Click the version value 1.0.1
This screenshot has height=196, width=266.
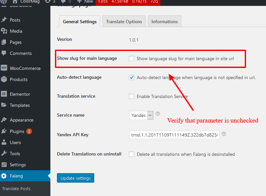click(x=134, y=40)
